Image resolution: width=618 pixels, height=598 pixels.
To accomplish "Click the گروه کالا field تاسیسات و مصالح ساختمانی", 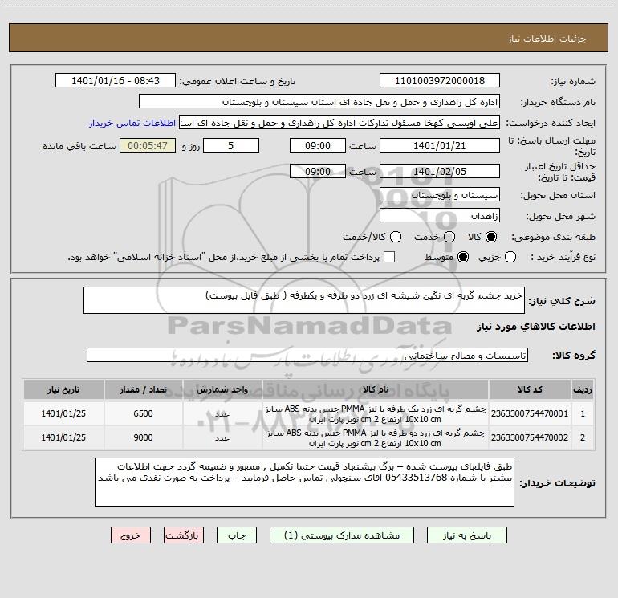I will pyautogui.click(x=307, y=355).
